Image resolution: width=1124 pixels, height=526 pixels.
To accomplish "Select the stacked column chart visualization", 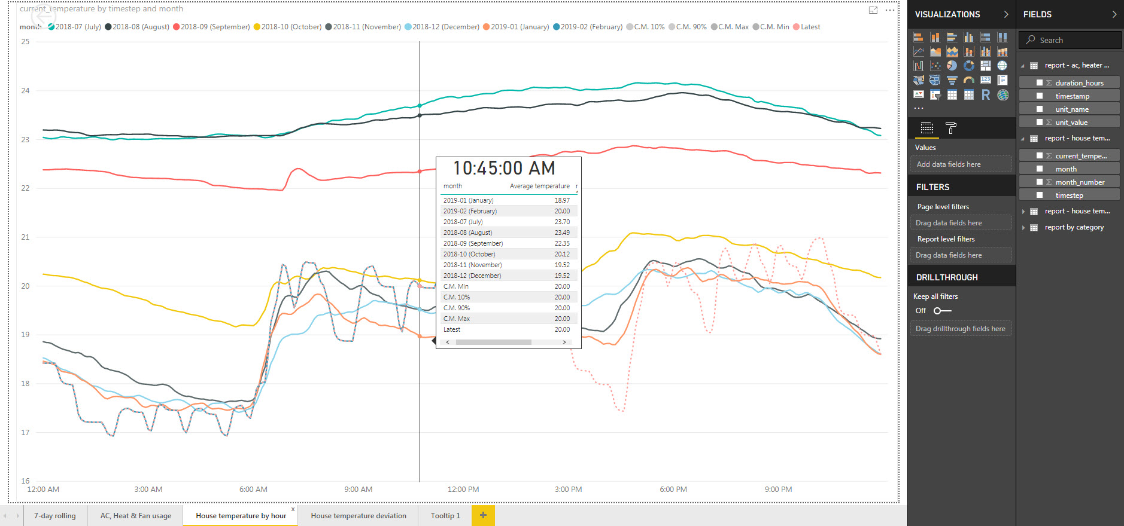I will tap(935, 37).
